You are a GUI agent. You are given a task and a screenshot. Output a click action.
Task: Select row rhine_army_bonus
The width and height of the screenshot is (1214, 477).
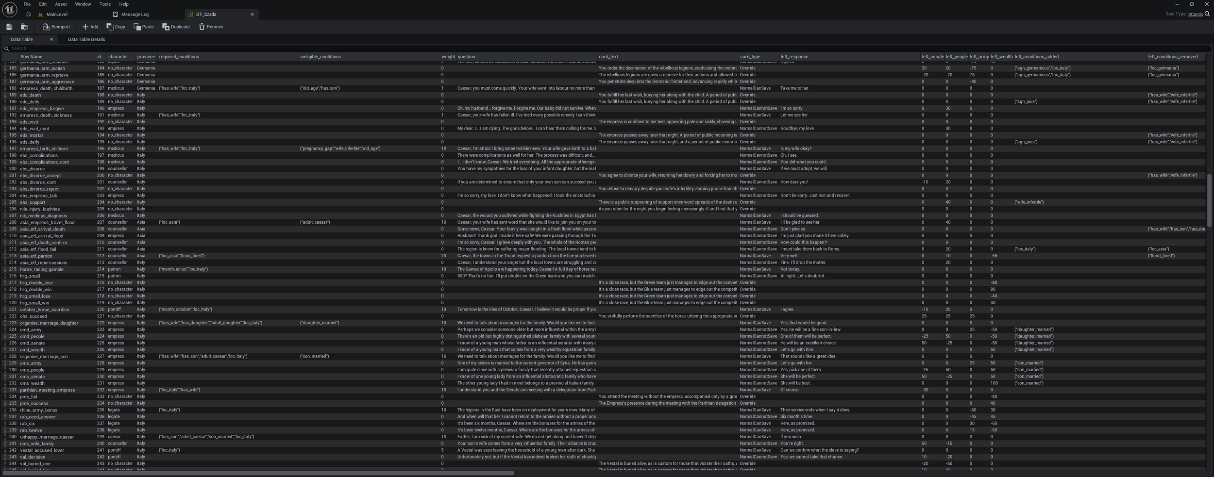pyautogui.click(x=605, y=410)
